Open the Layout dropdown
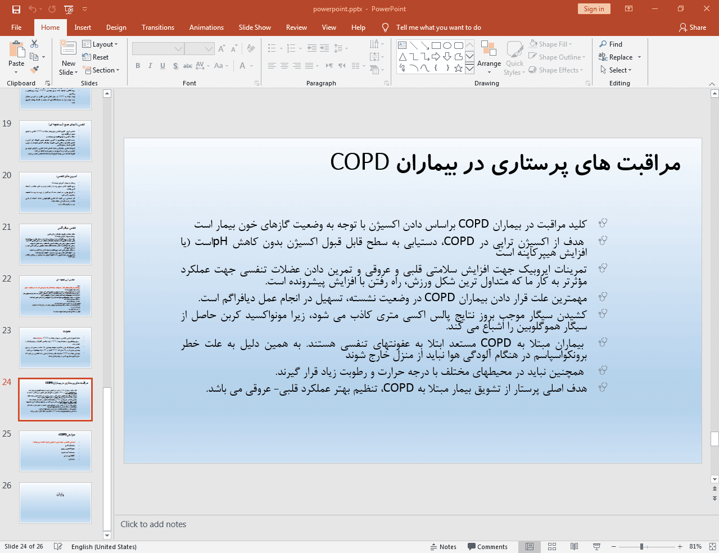 pos(100,44)
